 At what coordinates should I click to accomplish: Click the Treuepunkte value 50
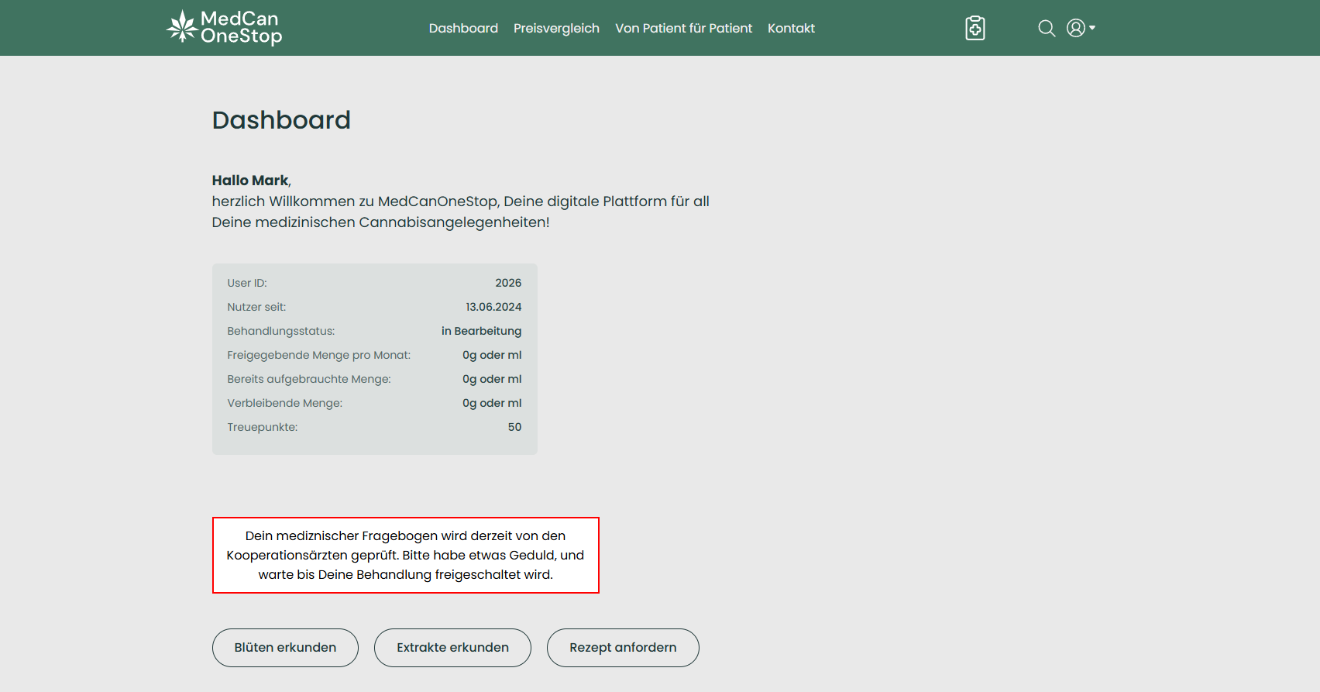click(514, 427)
